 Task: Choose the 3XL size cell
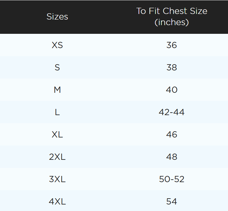57,179
